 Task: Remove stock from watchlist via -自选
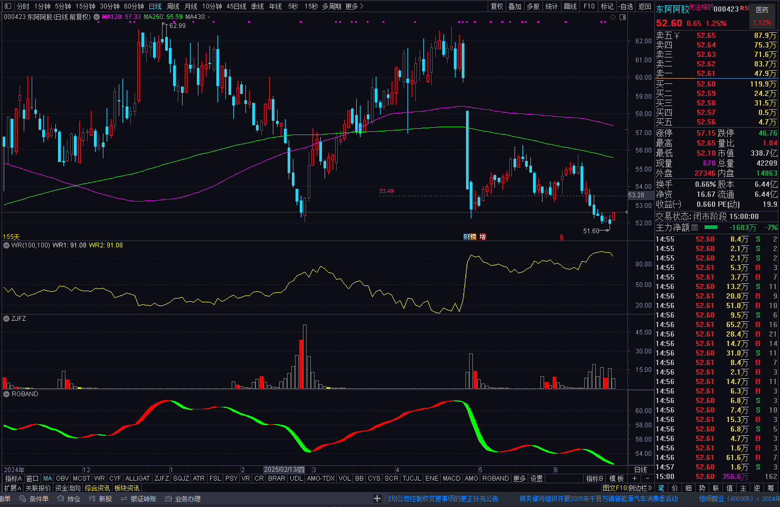[625, 6]
